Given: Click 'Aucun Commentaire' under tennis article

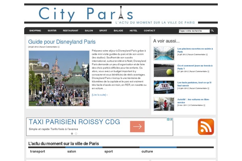Looking at the screenshot, I should point(198,72).
